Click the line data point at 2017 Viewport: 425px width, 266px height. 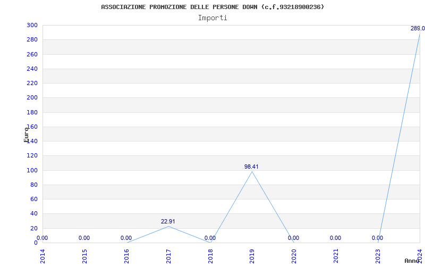[x=168, y=226]
